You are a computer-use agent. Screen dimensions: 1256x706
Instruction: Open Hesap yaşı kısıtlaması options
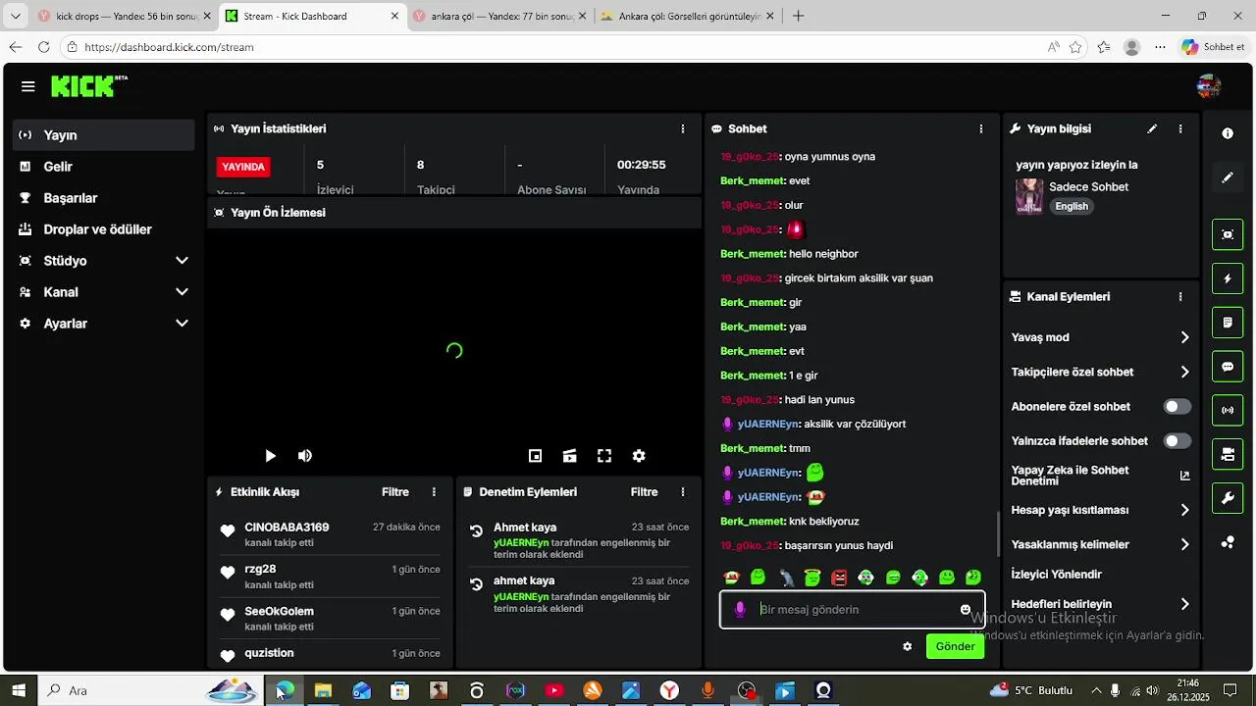click(1100, 510)
